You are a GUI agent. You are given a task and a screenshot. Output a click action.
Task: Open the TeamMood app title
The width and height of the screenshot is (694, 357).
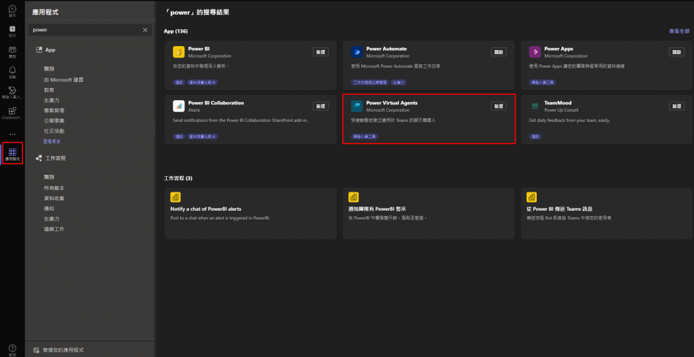pos(558,103)
